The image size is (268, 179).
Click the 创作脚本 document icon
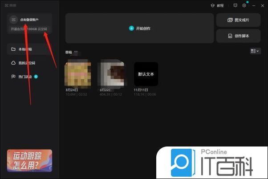(x=230, y=36)
